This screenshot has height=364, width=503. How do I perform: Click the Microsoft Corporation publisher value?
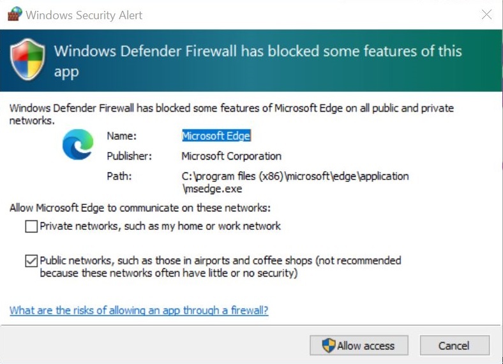click(231, 156)
